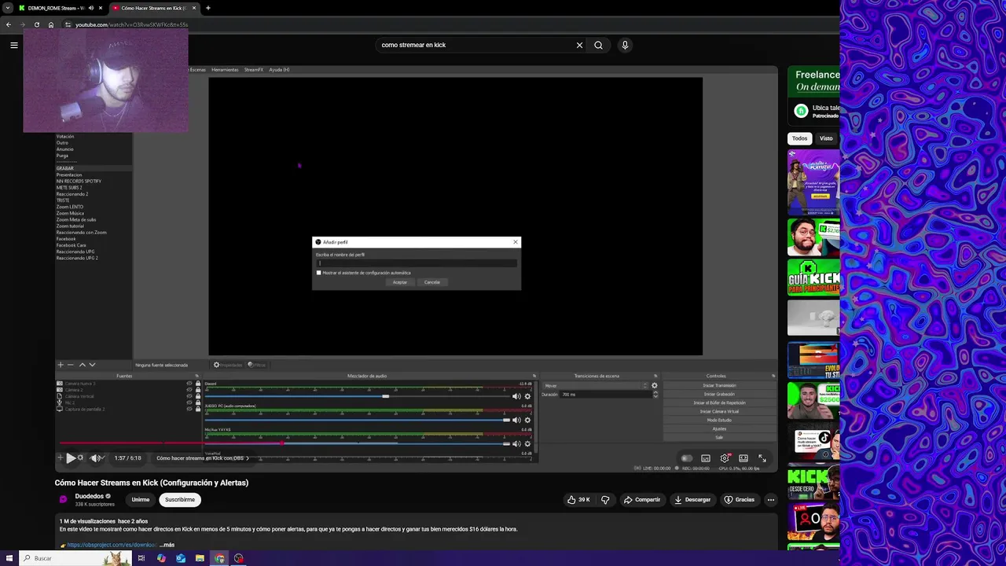The image size is (1006, 566).
Task: Mute the Mic/Aux YAYAS channel
Action: coord(516,443)
